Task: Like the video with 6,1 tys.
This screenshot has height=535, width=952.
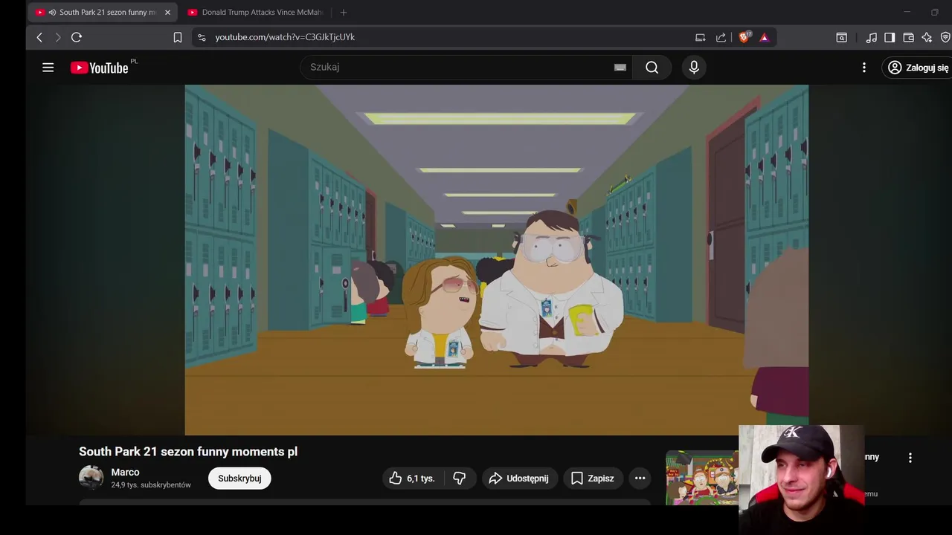Action: click(413, 479)
